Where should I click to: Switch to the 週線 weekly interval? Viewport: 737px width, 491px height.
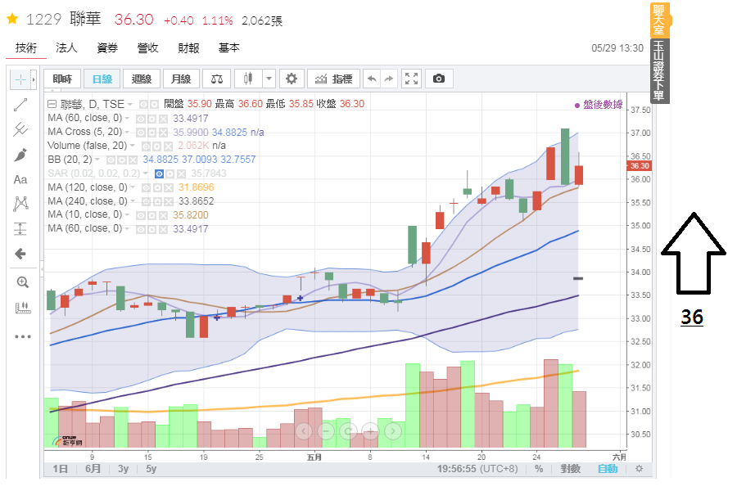(x=142, y=79)
